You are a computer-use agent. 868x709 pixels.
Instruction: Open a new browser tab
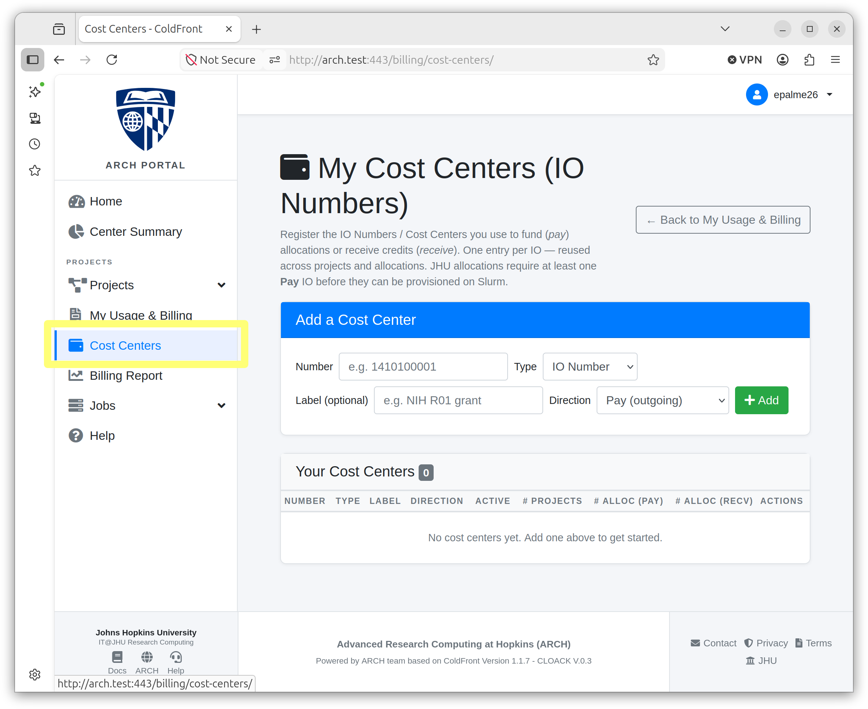pyautogui.click(x=256, y=29)
